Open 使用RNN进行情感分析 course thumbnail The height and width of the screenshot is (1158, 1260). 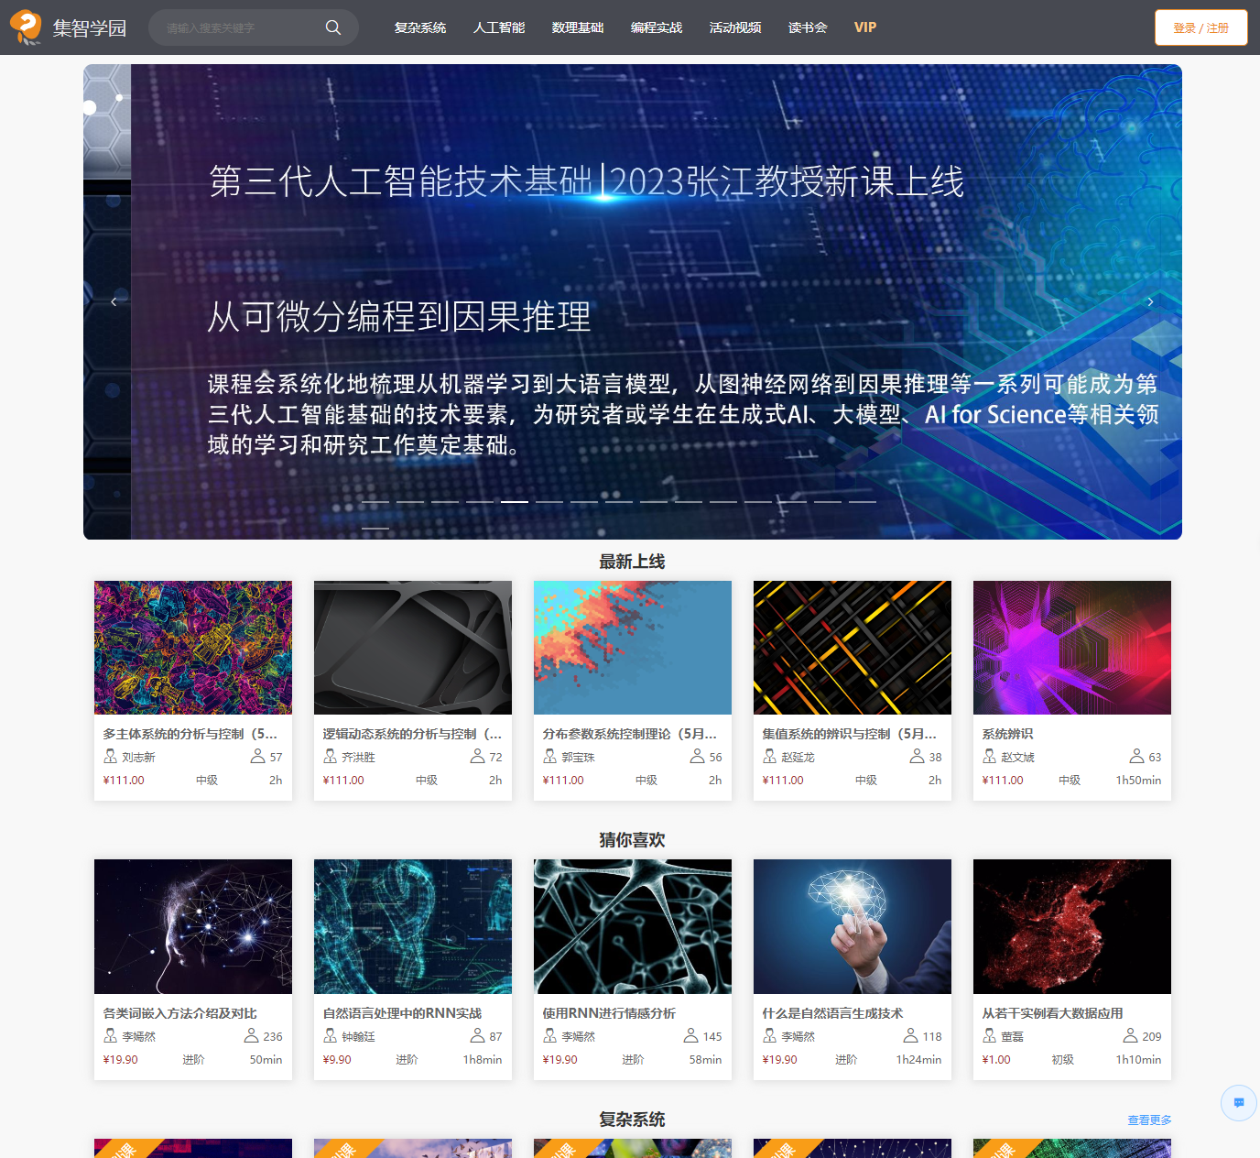pos(633,926)
